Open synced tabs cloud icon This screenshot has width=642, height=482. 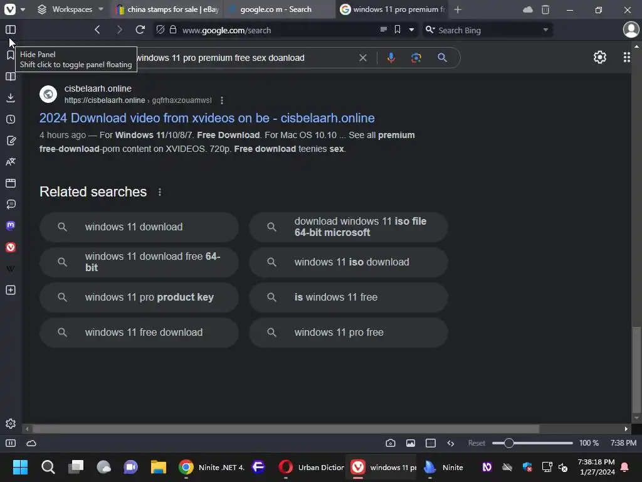[x=528, y=9]
